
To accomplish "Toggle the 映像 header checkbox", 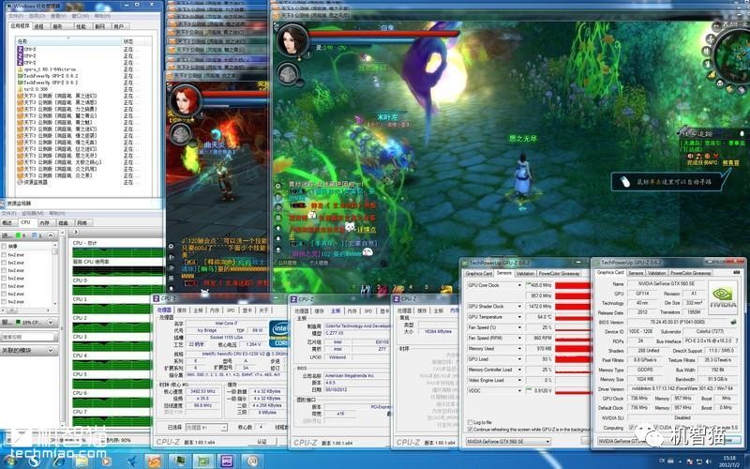I will pyautogui.click(x=5, y=246).
